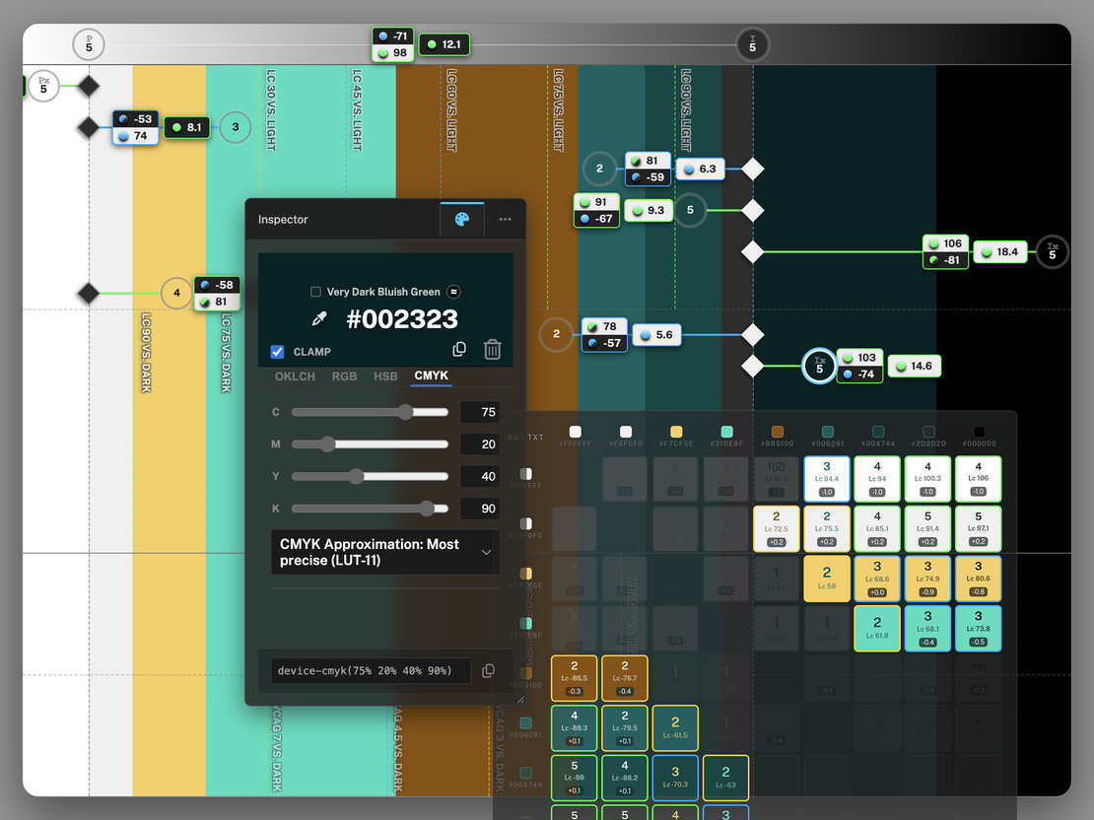Open the matrix cell Lc 106
The width and height of the screenshot is (1094, 820).
(x=978, y=479)
